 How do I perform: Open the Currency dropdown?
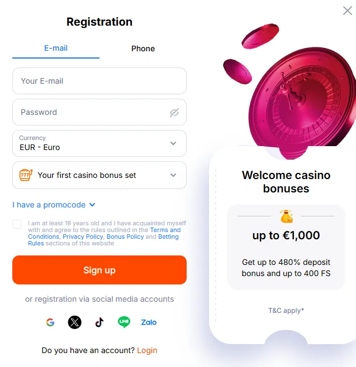coord(99,143)
